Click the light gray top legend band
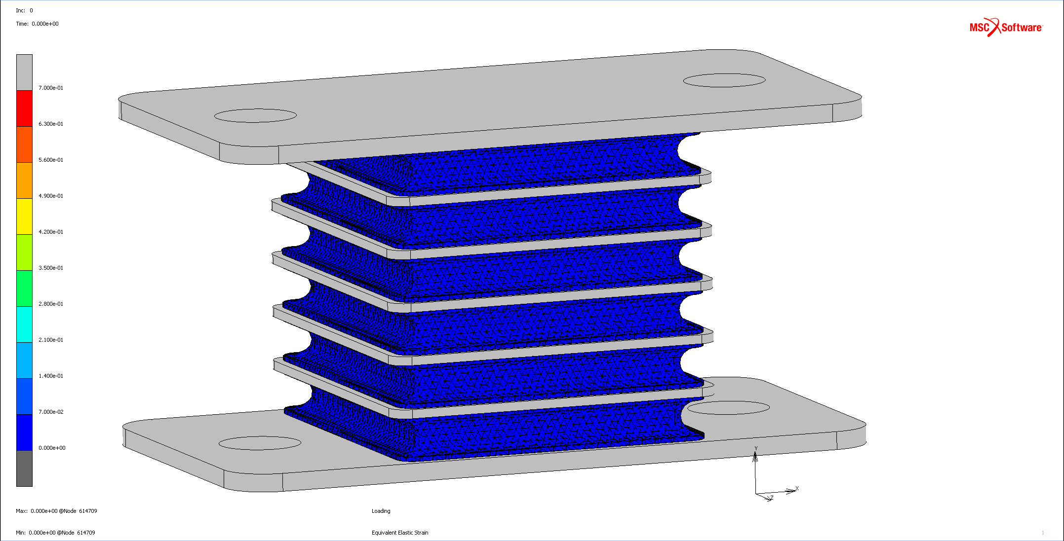The image size is (1064, 541). coord(24,72)
